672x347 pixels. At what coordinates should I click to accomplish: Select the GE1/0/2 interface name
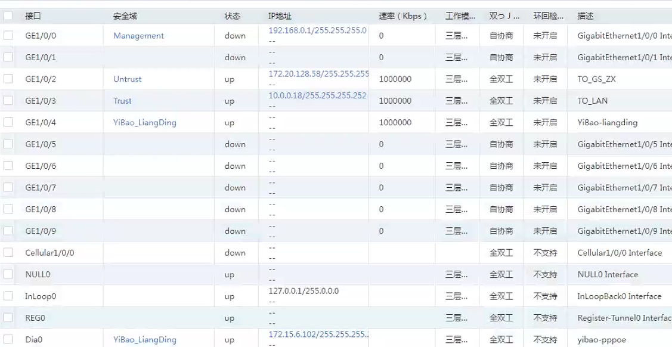pos(41,79)
